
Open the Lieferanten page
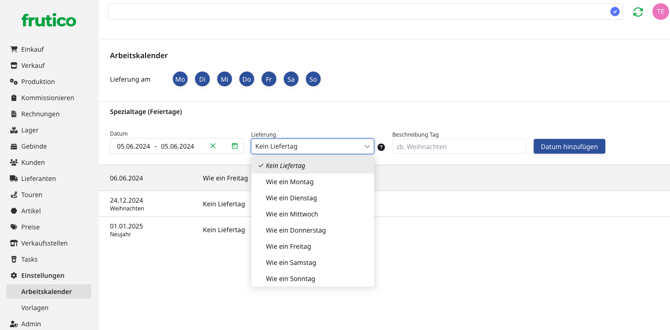(38, 179)
